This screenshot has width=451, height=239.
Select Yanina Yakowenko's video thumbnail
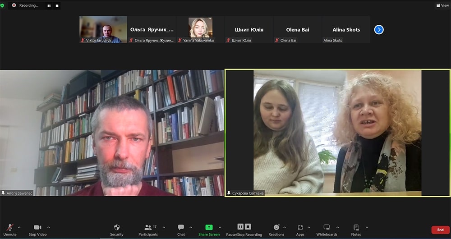(201, 30)
